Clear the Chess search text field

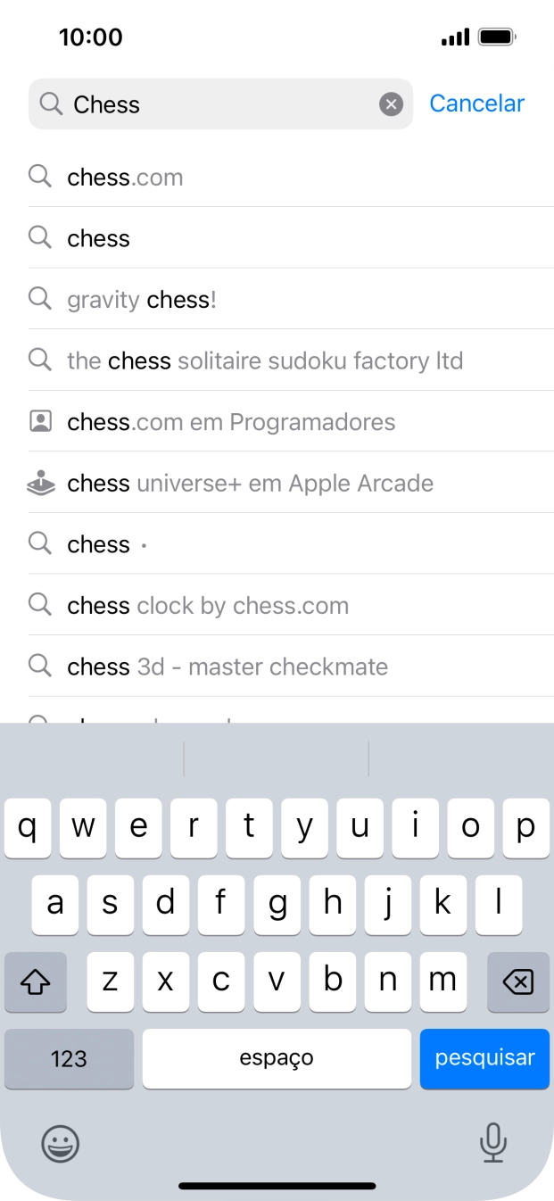(391, 104)
